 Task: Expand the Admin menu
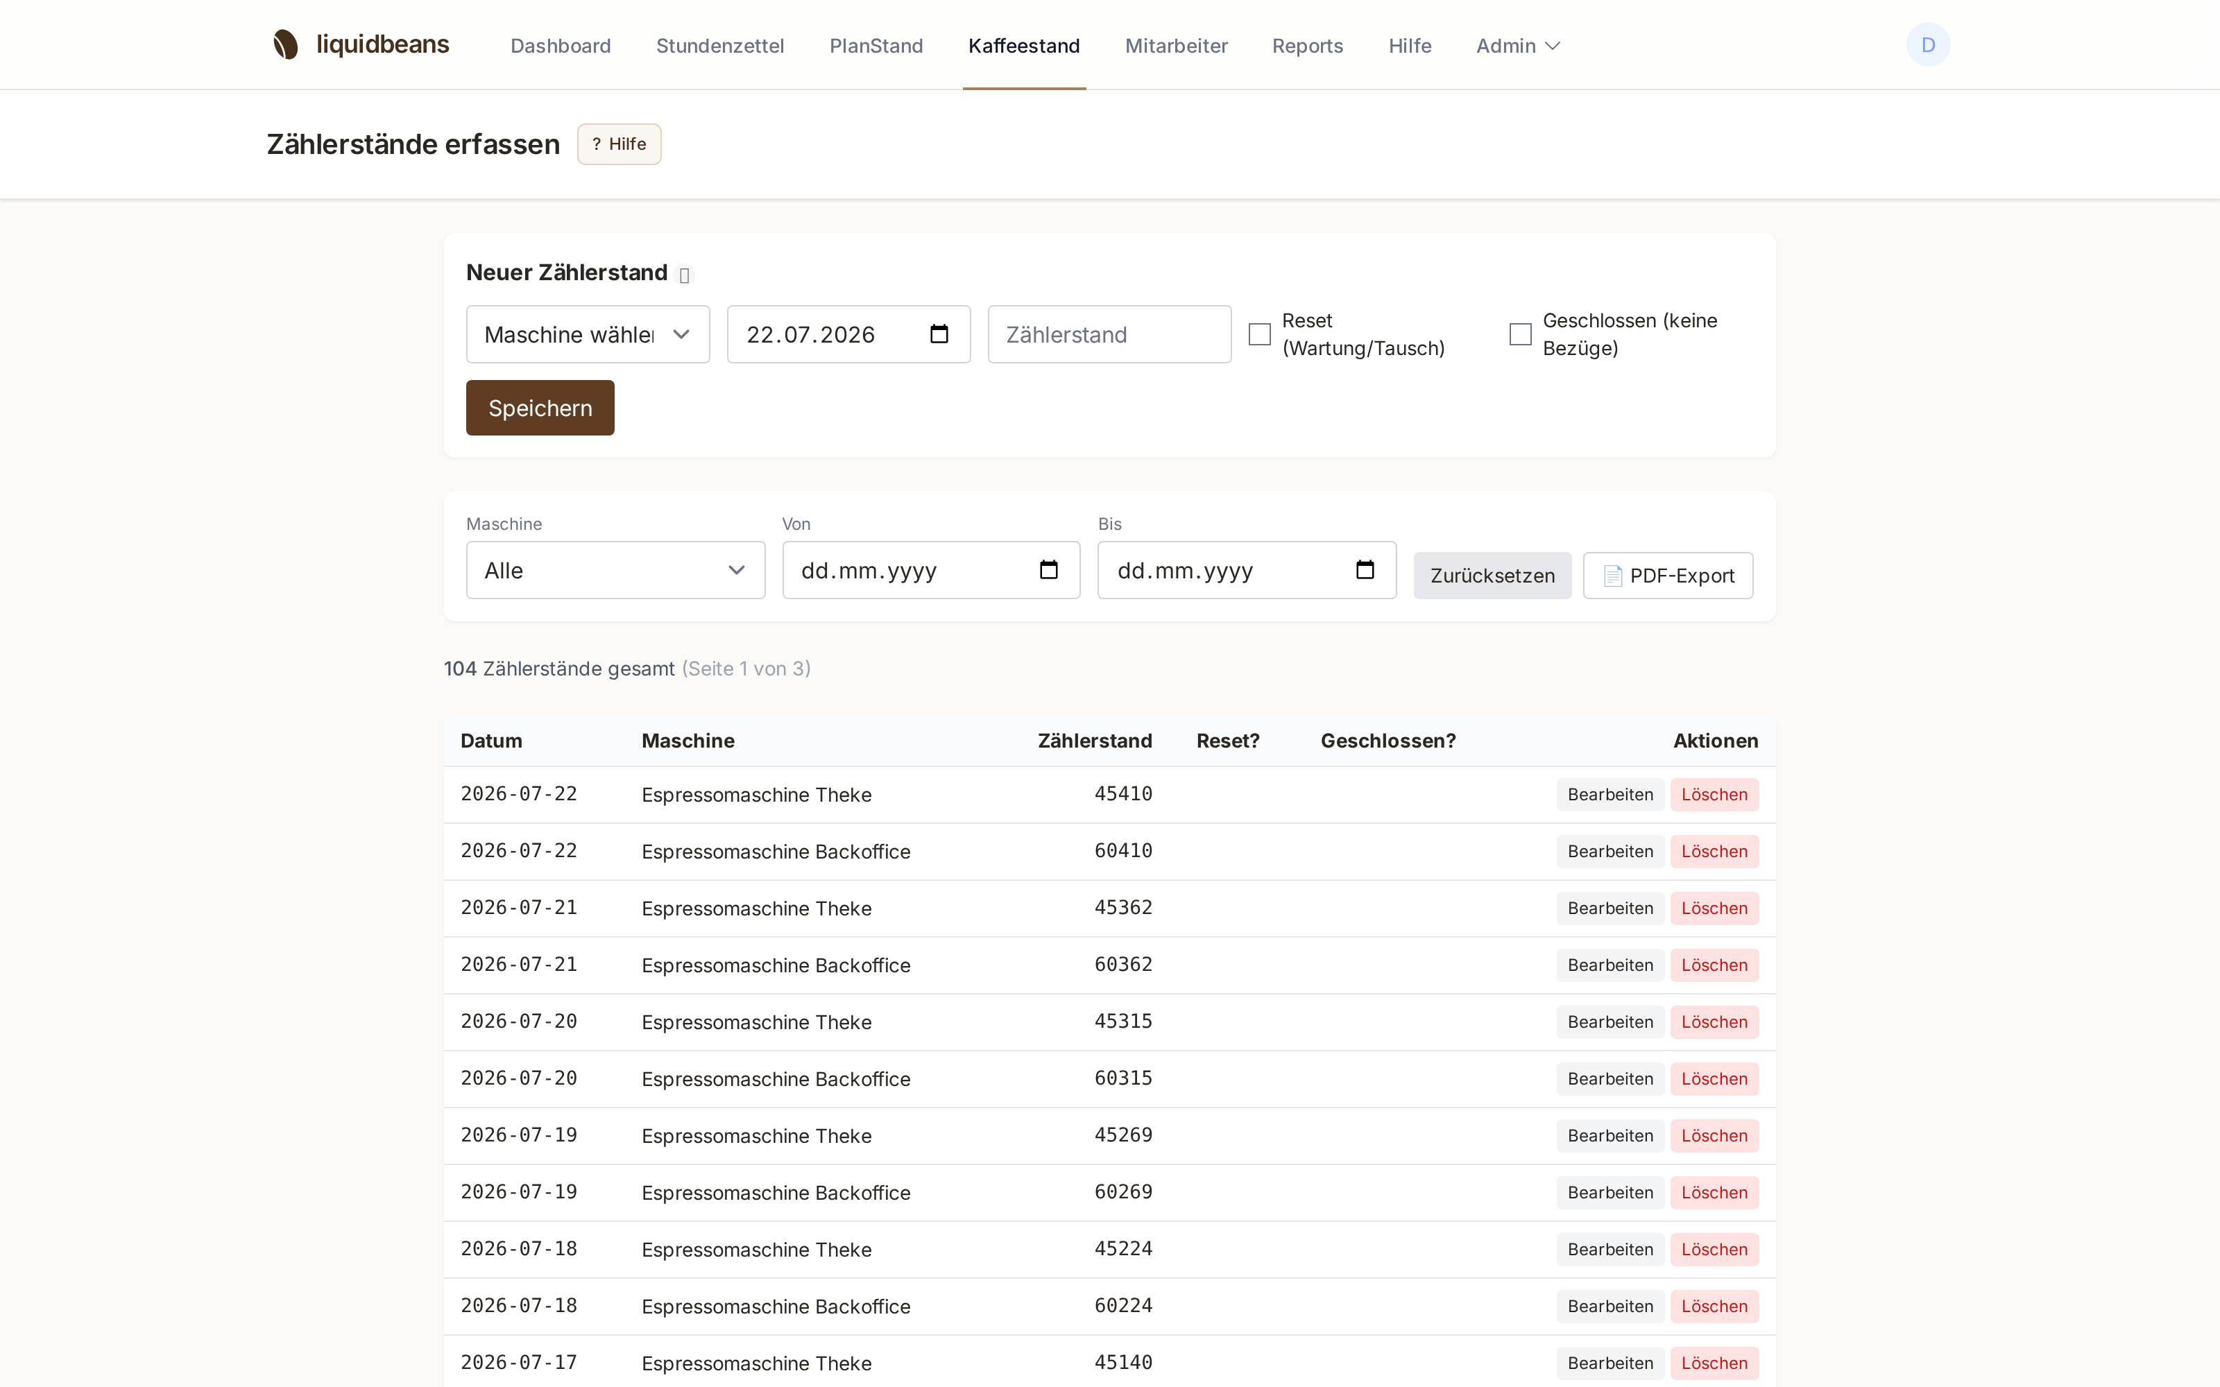(1517, 46)
